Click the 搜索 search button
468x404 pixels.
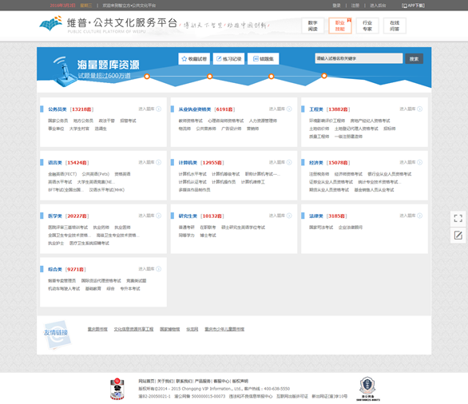click(x=414, y=59)
